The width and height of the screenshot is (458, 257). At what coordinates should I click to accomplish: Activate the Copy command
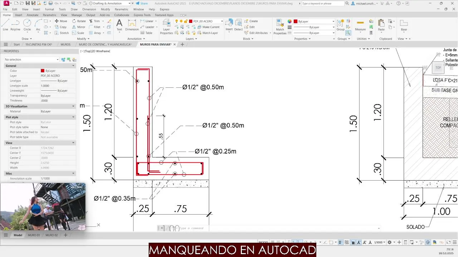click(x=60, y=27)
